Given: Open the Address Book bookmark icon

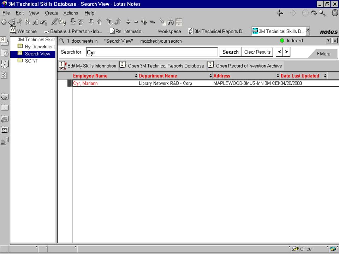Looking at the screenshot, I should tap(5, 64).
